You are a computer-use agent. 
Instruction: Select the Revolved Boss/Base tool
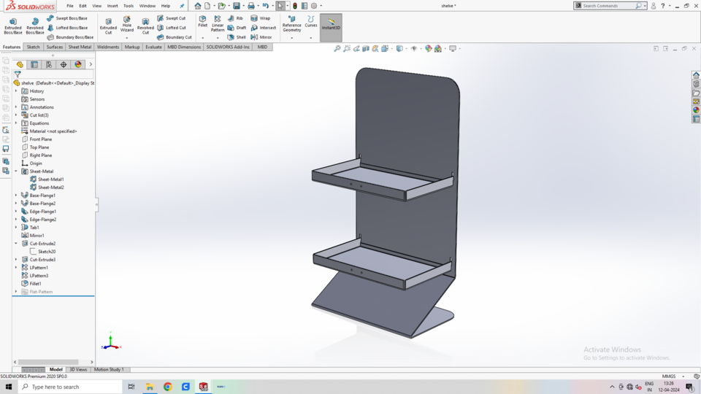click(x=35, y=26)
